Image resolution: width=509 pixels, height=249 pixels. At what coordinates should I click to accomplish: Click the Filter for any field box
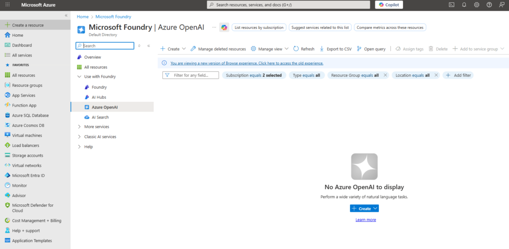(x=191, y=75)
